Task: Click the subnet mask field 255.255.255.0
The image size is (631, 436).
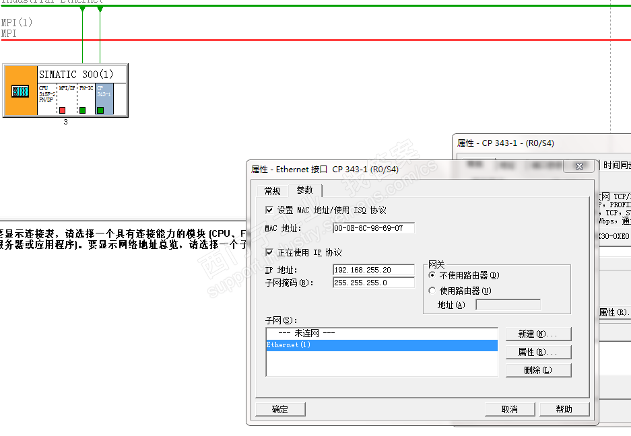Action: (x=374, y=283)
